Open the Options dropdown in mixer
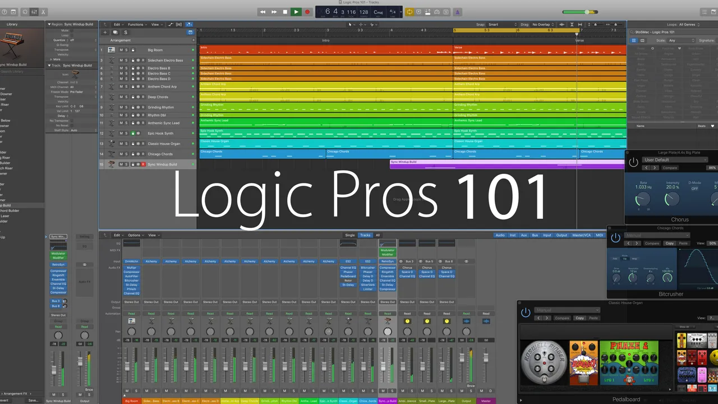718x404 pixels. click(135, 235)
